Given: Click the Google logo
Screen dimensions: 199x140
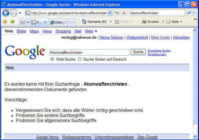Looking at the screenshot, I should coord(25,52).
